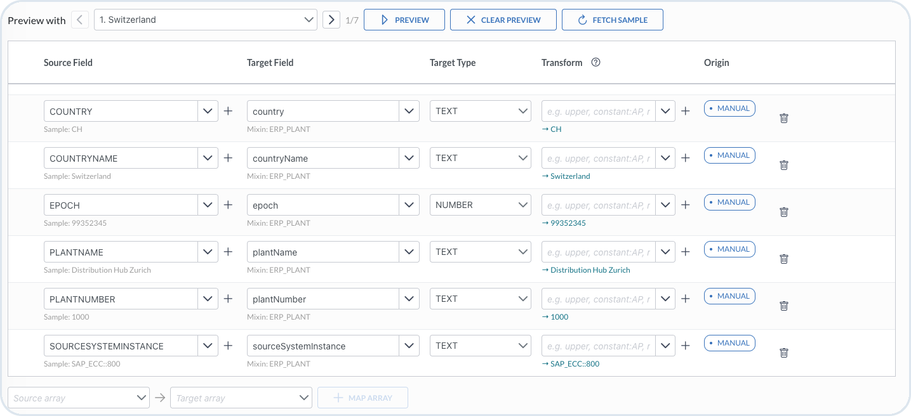Add source field next to COUNTRYNAME
The image size is (911, 416).
click(x=229, y=158)
